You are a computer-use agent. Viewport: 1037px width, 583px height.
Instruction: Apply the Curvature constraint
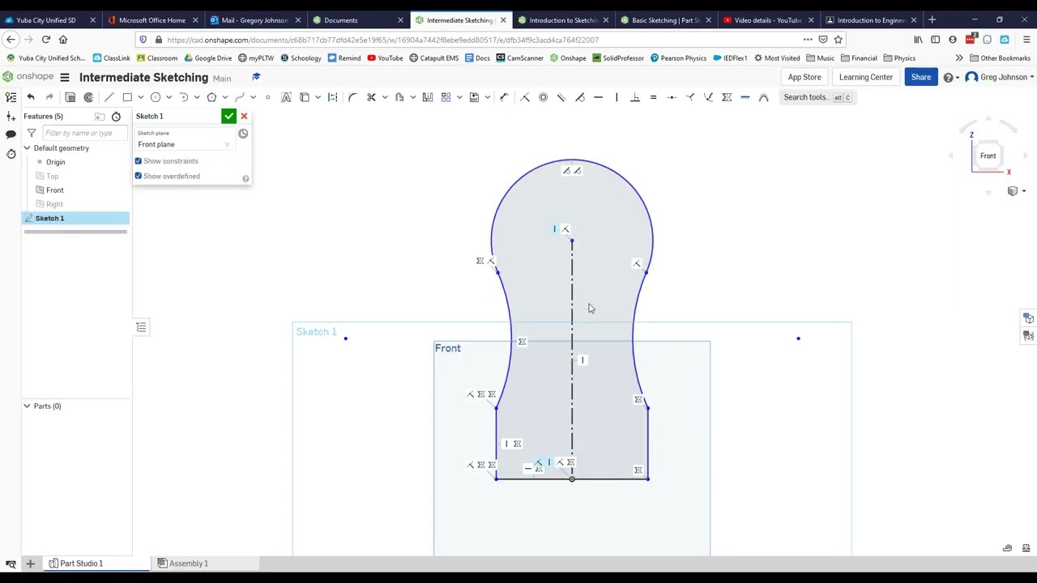click(x=764, y=97)
